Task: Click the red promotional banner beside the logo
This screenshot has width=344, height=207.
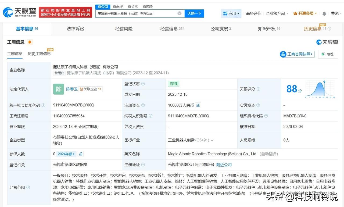Action: click(66, 12)
